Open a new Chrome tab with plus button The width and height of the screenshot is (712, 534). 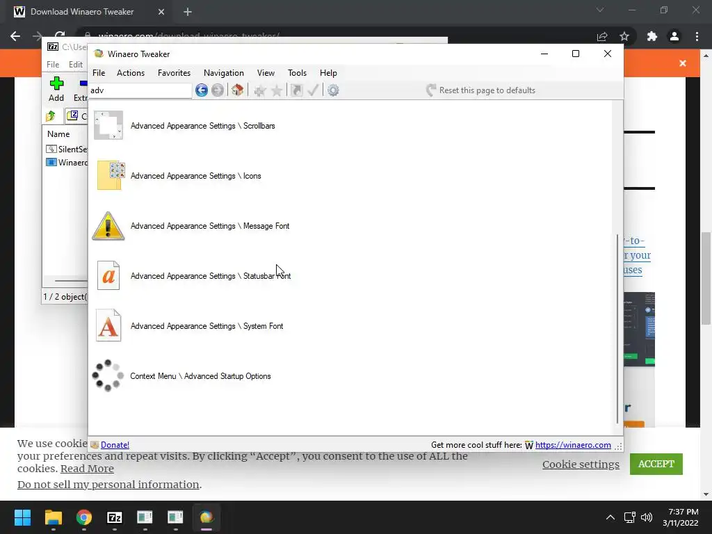pos(188,12)
